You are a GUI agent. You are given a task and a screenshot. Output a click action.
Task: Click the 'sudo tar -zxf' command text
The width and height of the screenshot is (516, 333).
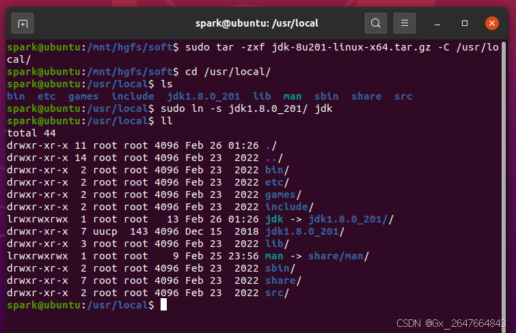coord(225,47)
